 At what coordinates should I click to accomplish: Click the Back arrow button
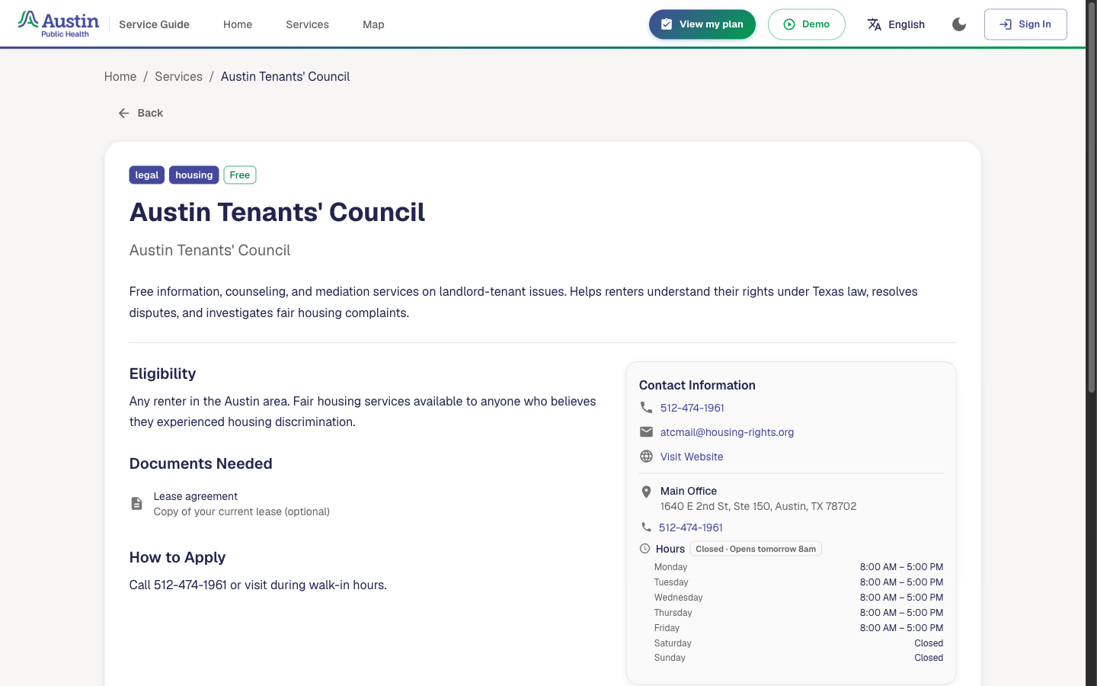140,113
